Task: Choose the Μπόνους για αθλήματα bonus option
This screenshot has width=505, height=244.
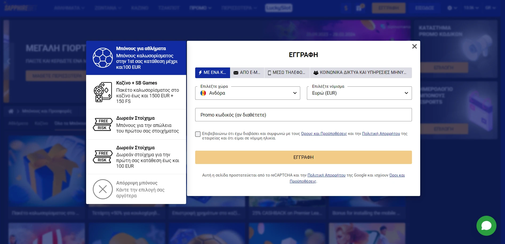Action: (x=136, y=58)
